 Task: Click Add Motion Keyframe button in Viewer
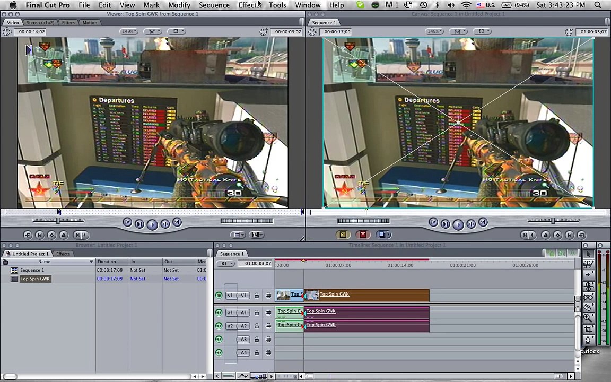click(x=51, y=235)
